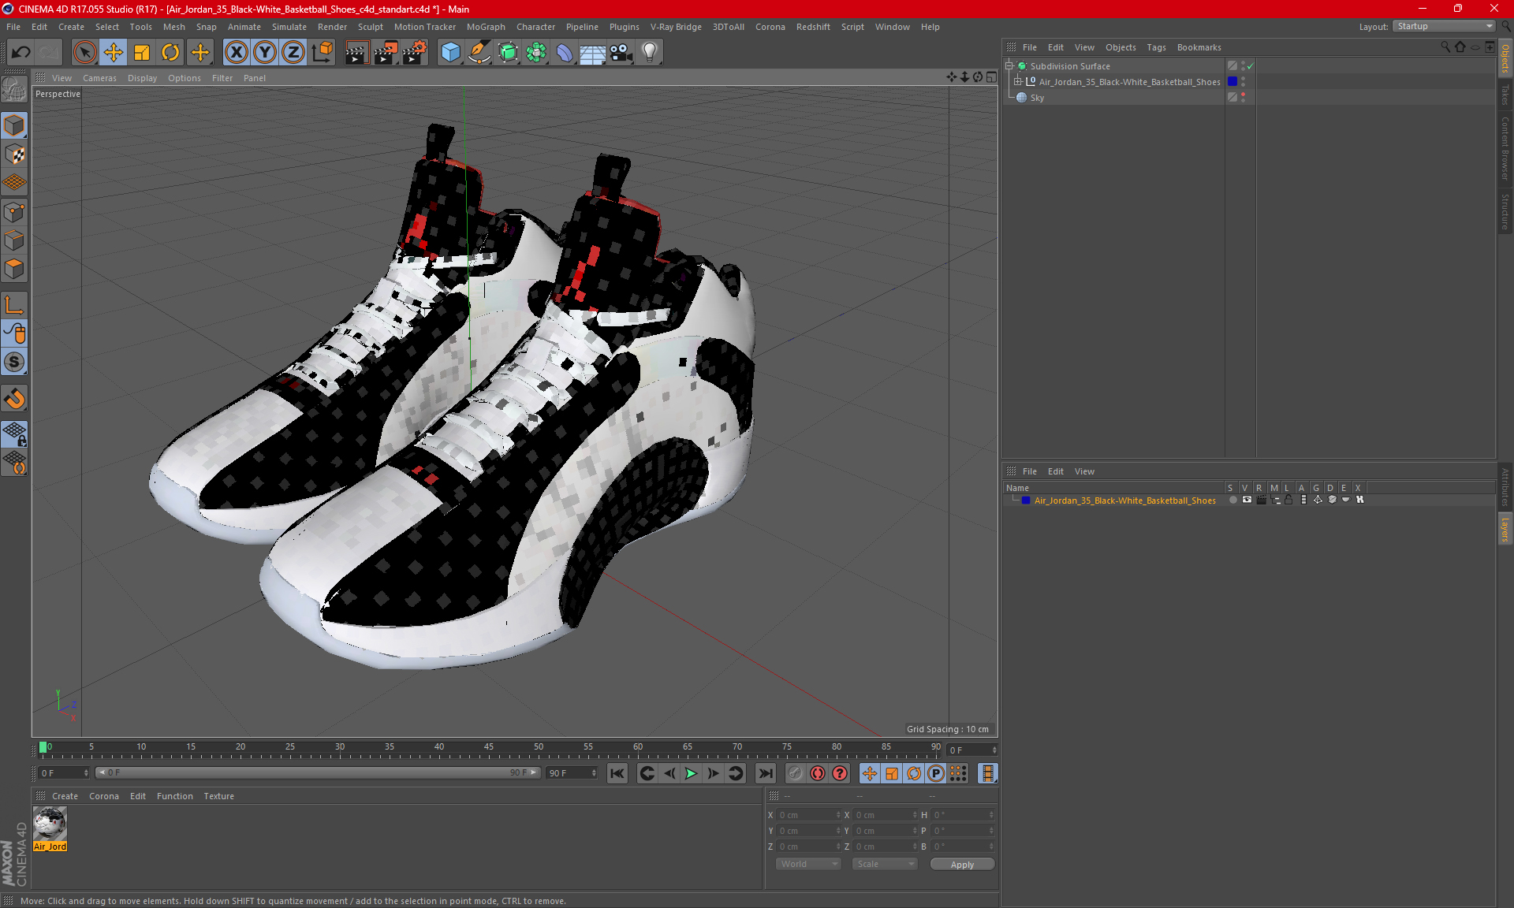Click the blue layer swatch on Air_Jordan object
Image resolution: width=1514 pixels, height=908 pixels.
[x=1232, y=82]
